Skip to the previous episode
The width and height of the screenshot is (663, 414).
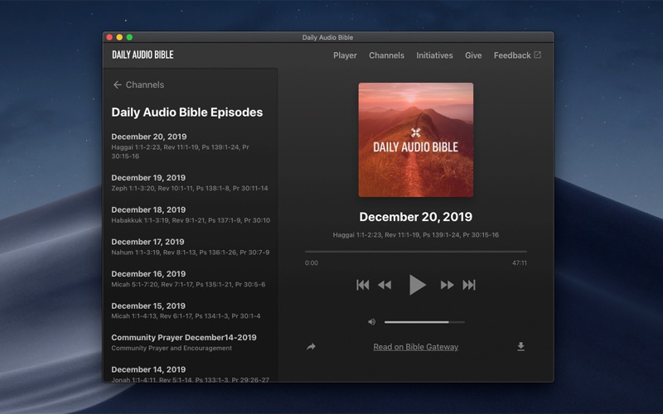click(363, 285)
